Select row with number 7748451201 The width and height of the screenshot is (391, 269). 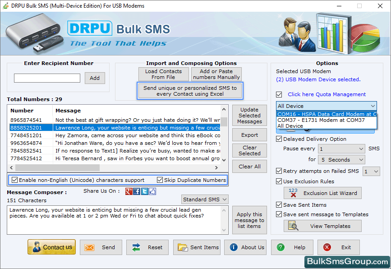pos(115,135)
